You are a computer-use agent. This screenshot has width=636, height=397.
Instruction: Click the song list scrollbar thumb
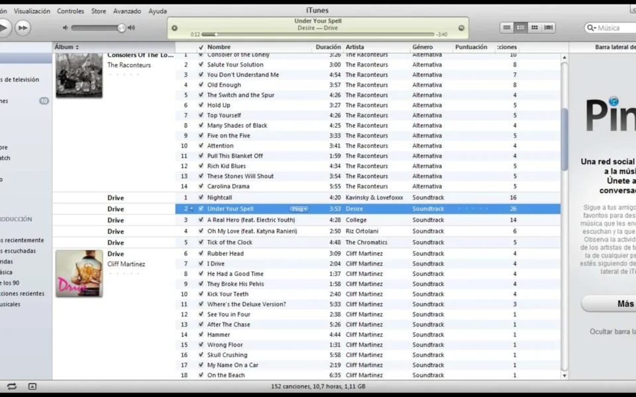[x=564, y=140]
